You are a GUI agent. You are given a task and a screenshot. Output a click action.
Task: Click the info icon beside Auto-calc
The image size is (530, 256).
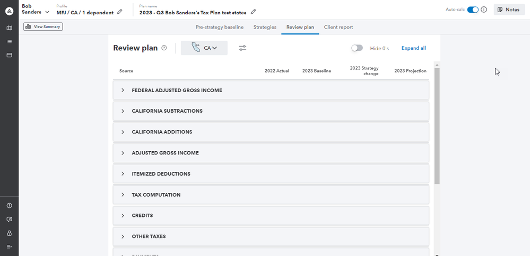tap(484, 10)
